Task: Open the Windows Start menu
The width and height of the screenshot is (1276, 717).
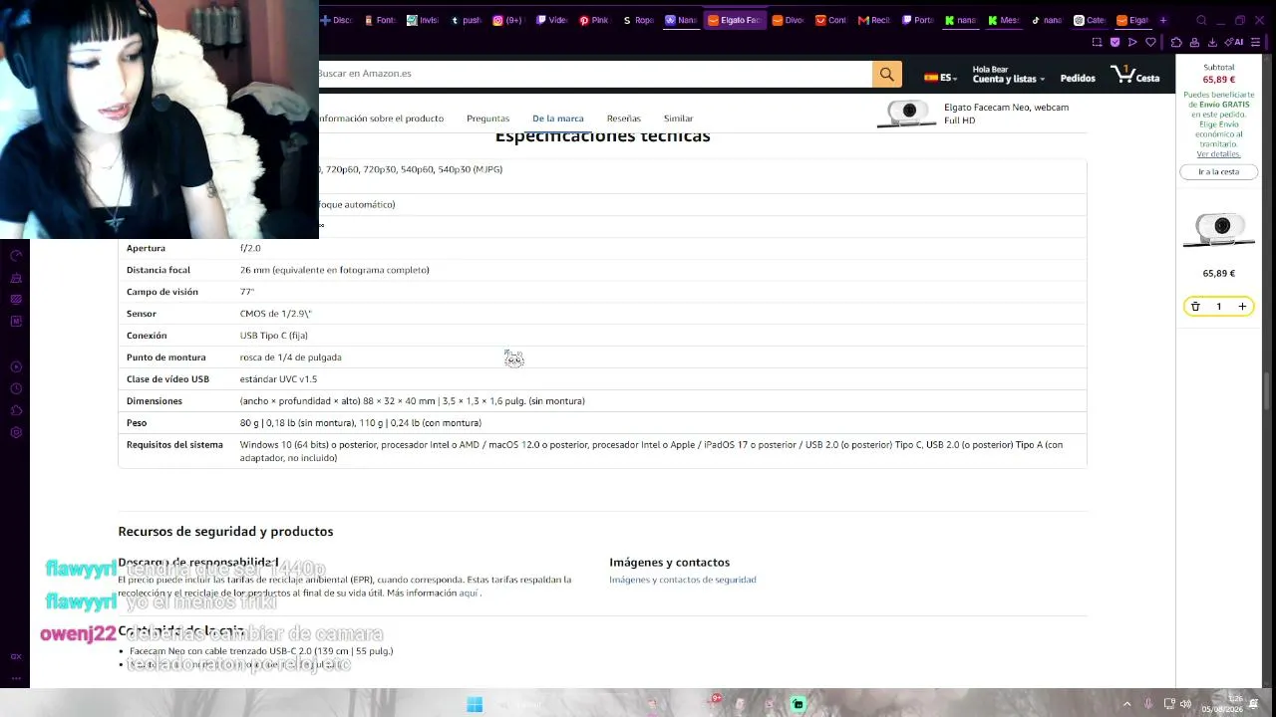Action: coord(475,704)
